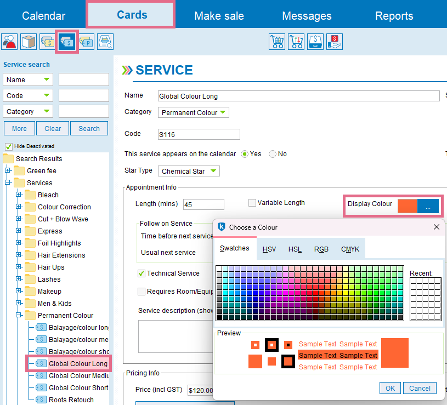The height and width of the screenshot is (405, 447).
Task: Check the Requires Room/Equip checkbox
Action: tap(142, 292)
